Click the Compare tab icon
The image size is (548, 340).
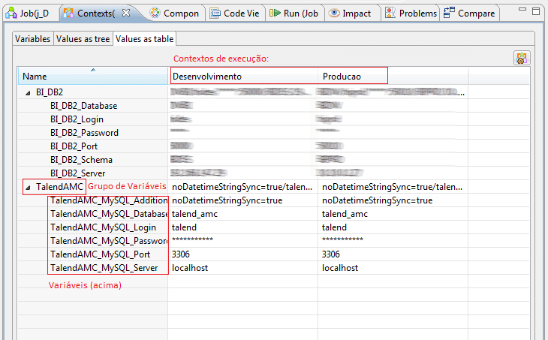[x=449, y=13]
